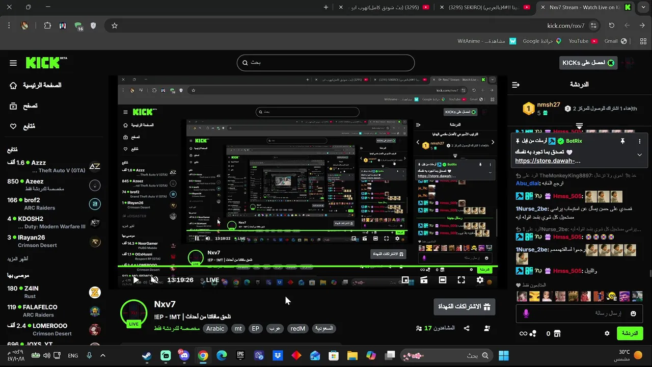Click the الاشتراكات المُهداة gift subs button
This screenshot has width=652, height=367.
464,307
